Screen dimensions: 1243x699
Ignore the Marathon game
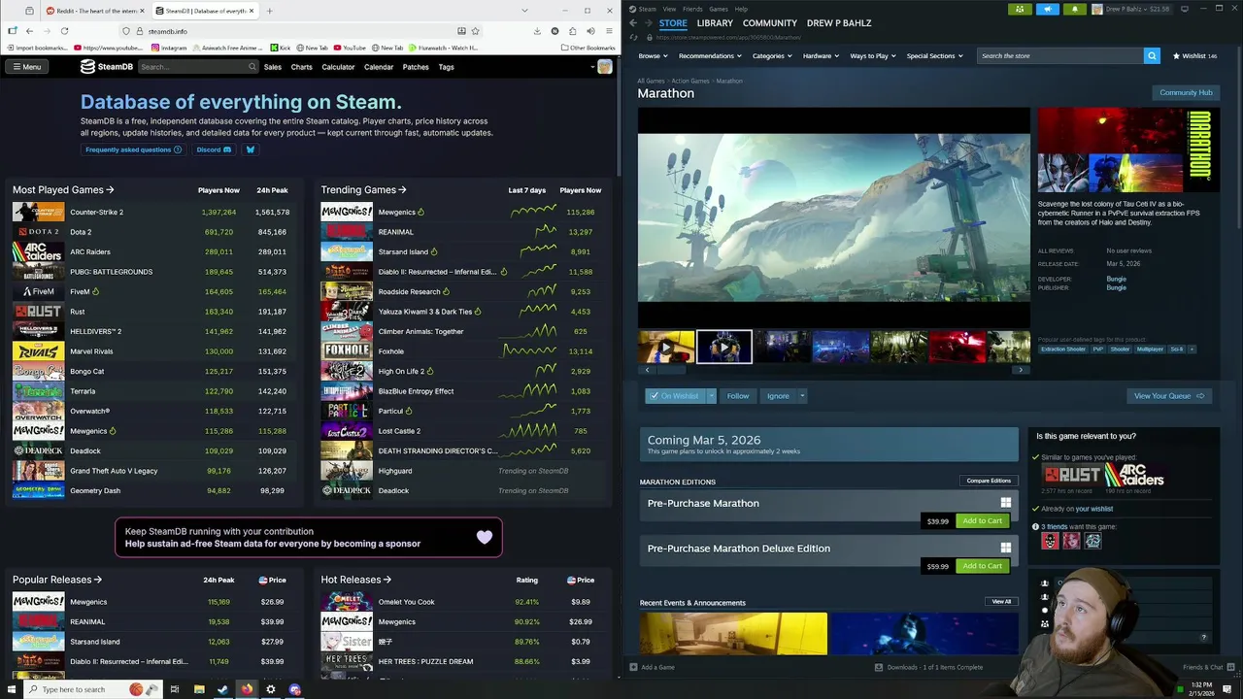(778, 396)
